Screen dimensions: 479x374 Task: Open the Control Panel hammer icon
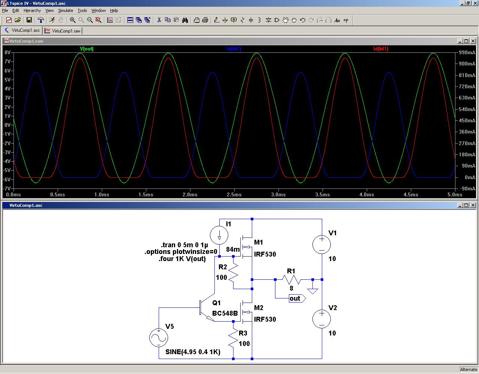pyautogui.click(x=41, y=20)
